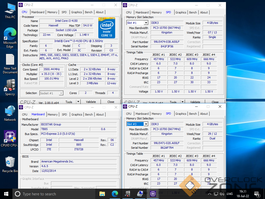The image size is (265, 199).
Task: Click the volume speaker icon in system tray
Action: point(222,194)
